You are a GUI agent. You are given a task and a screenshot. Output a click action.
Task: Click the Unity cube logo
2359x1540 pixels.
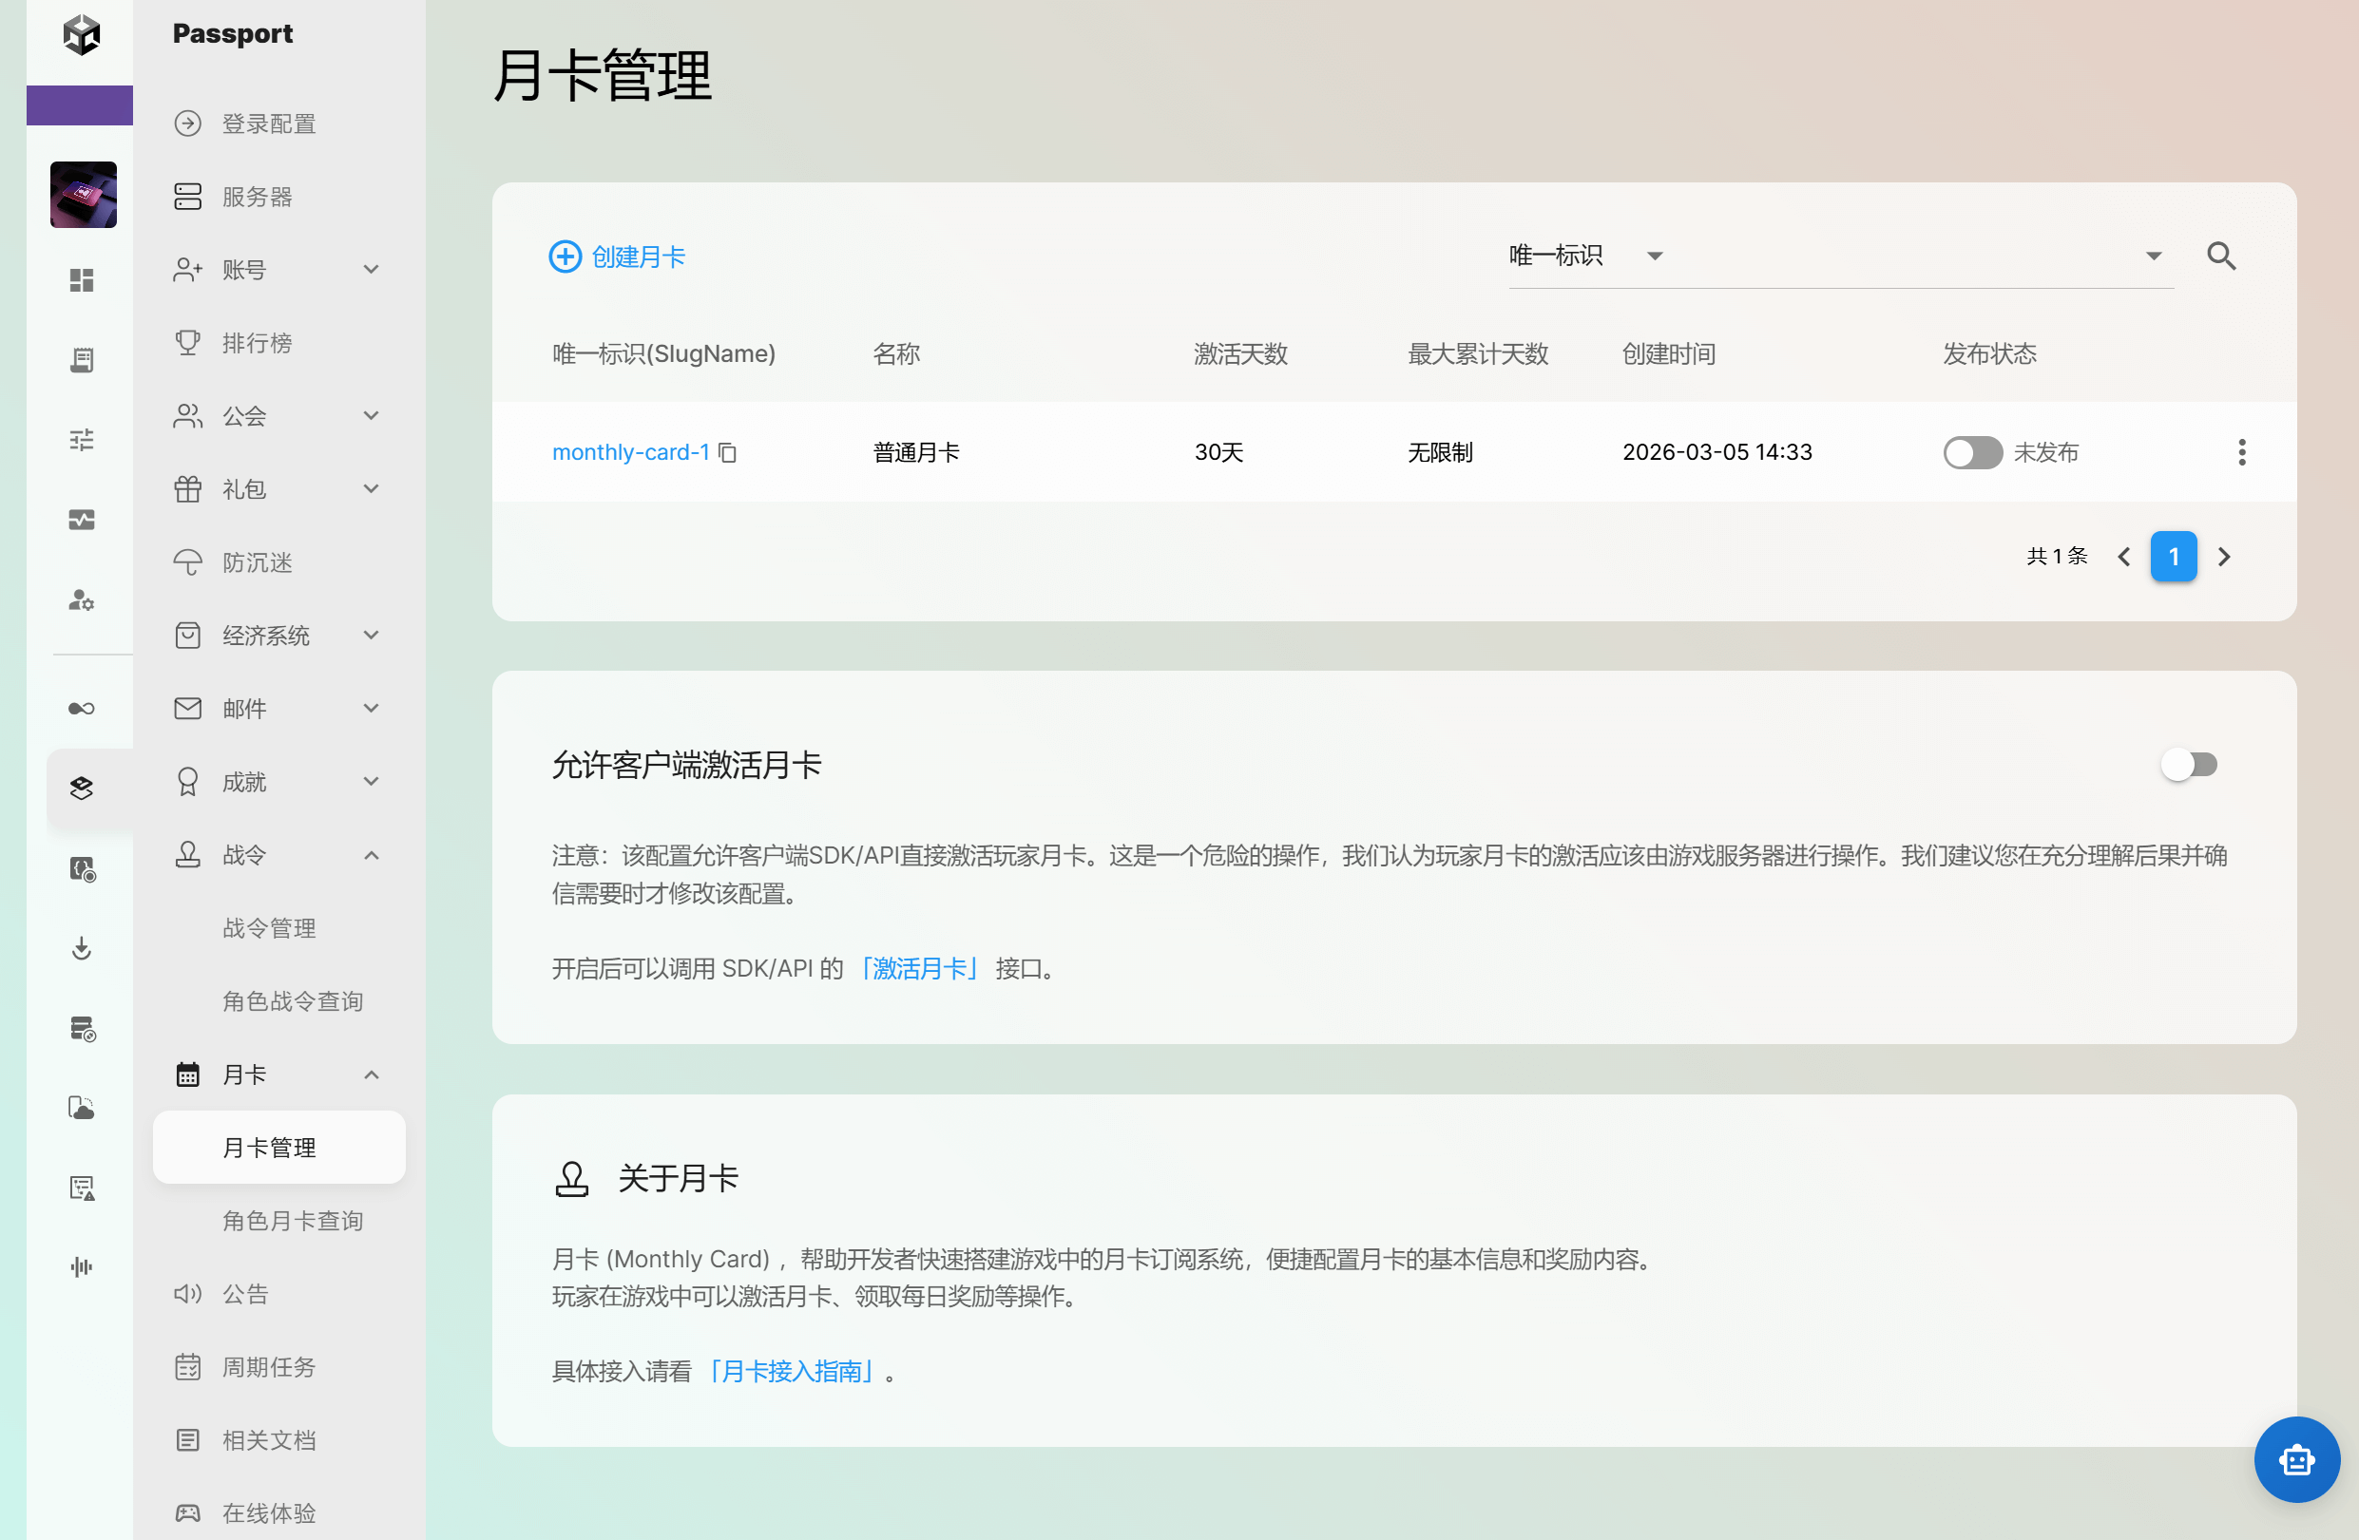coord(83,35)
